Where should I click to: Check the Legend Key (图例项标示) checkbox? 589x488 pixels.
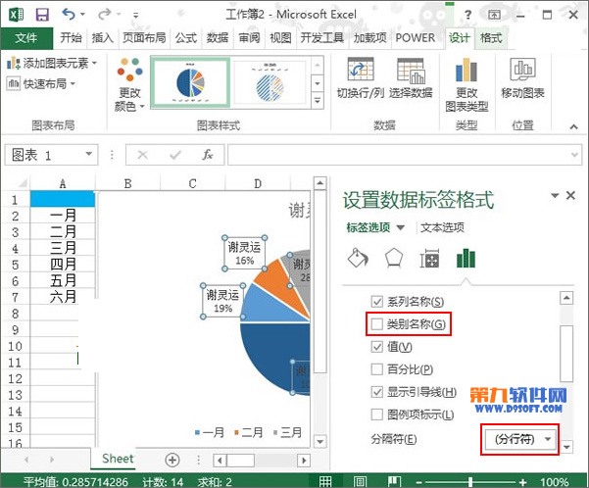pyautogui.click(x=376, y=415)
